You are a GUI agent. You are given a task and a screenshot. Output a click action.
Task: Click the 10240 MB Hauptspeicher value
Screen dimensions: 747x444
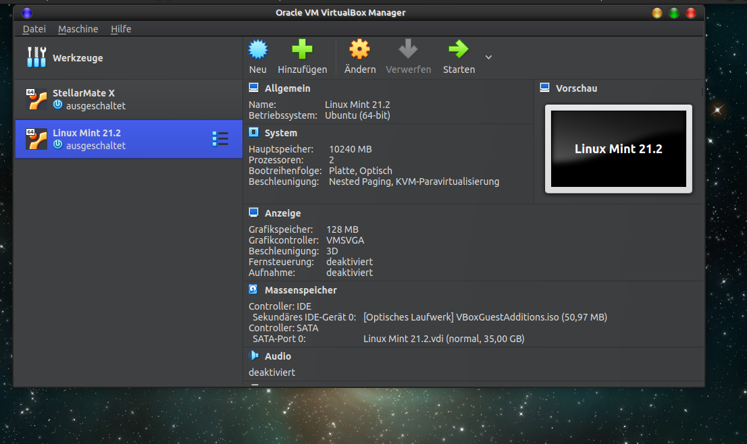click(350, 149)
